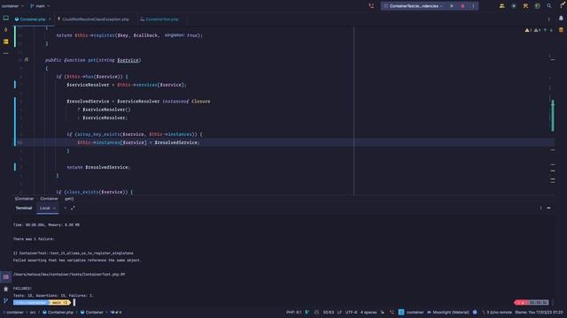Click the red timer widget in terminal
Viewport: 567px width, 318px height.
(532, 302)
